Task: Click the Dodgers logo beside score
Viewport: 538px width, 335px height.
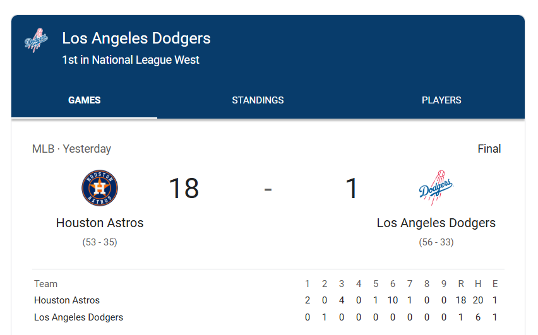Action: tap(436, 188)
